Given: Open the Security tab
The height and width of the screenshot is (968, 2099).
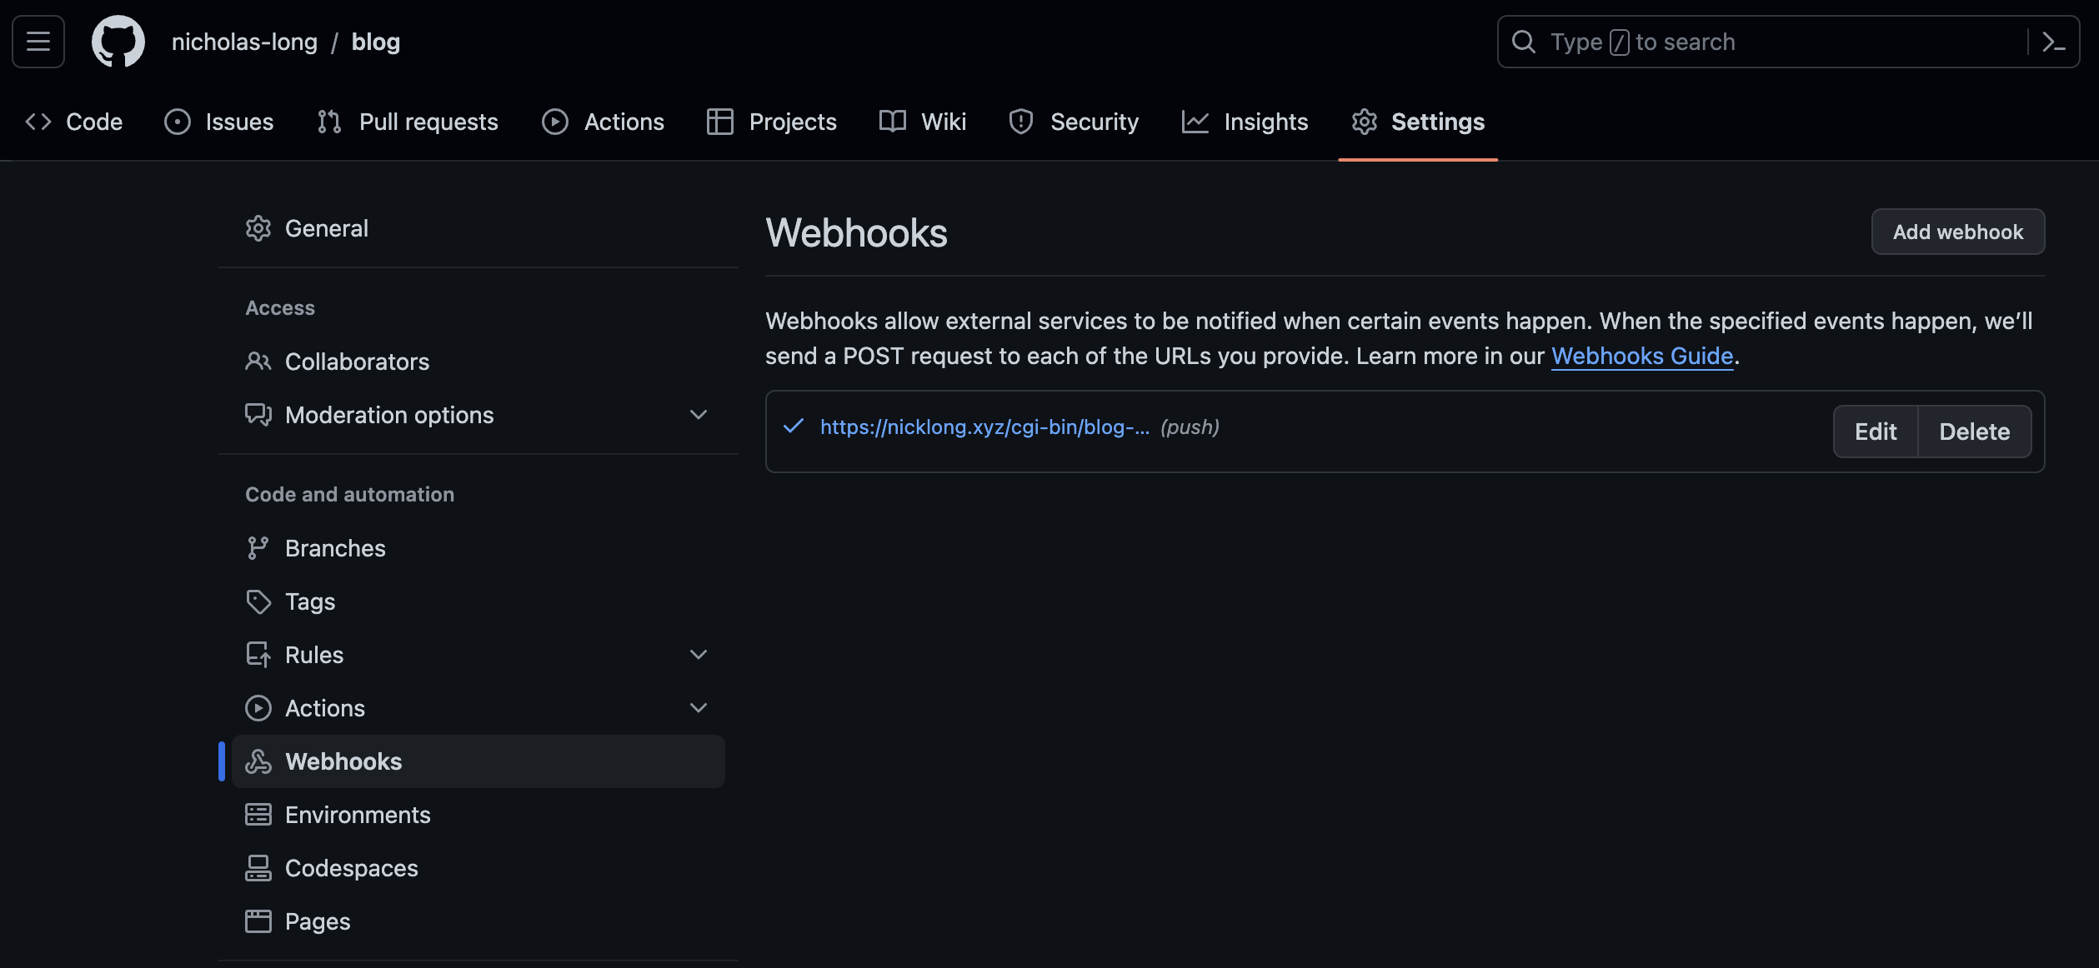Looking at the screenshot, I should 1074,122.
